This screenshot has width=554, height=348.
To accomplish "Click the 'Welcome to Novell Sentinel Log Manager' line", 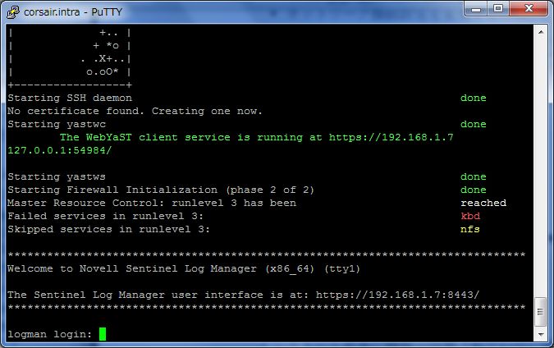I will tap(184, 268).
